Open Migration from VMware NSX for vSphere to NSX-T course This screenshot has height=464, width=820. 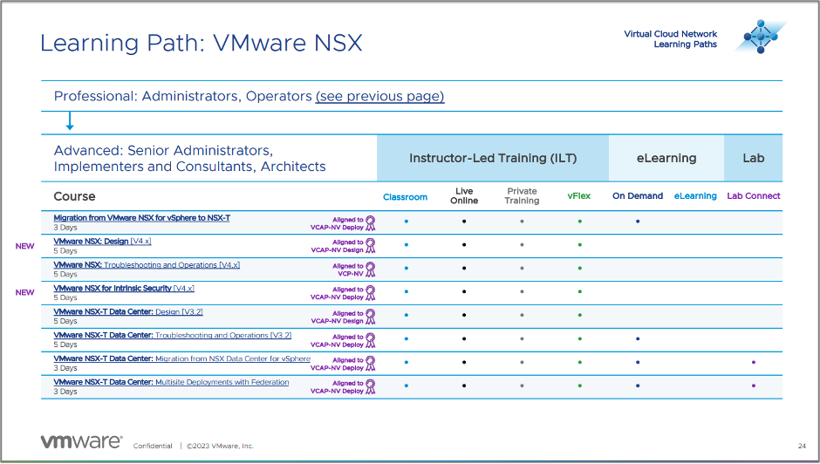[141, 218]
